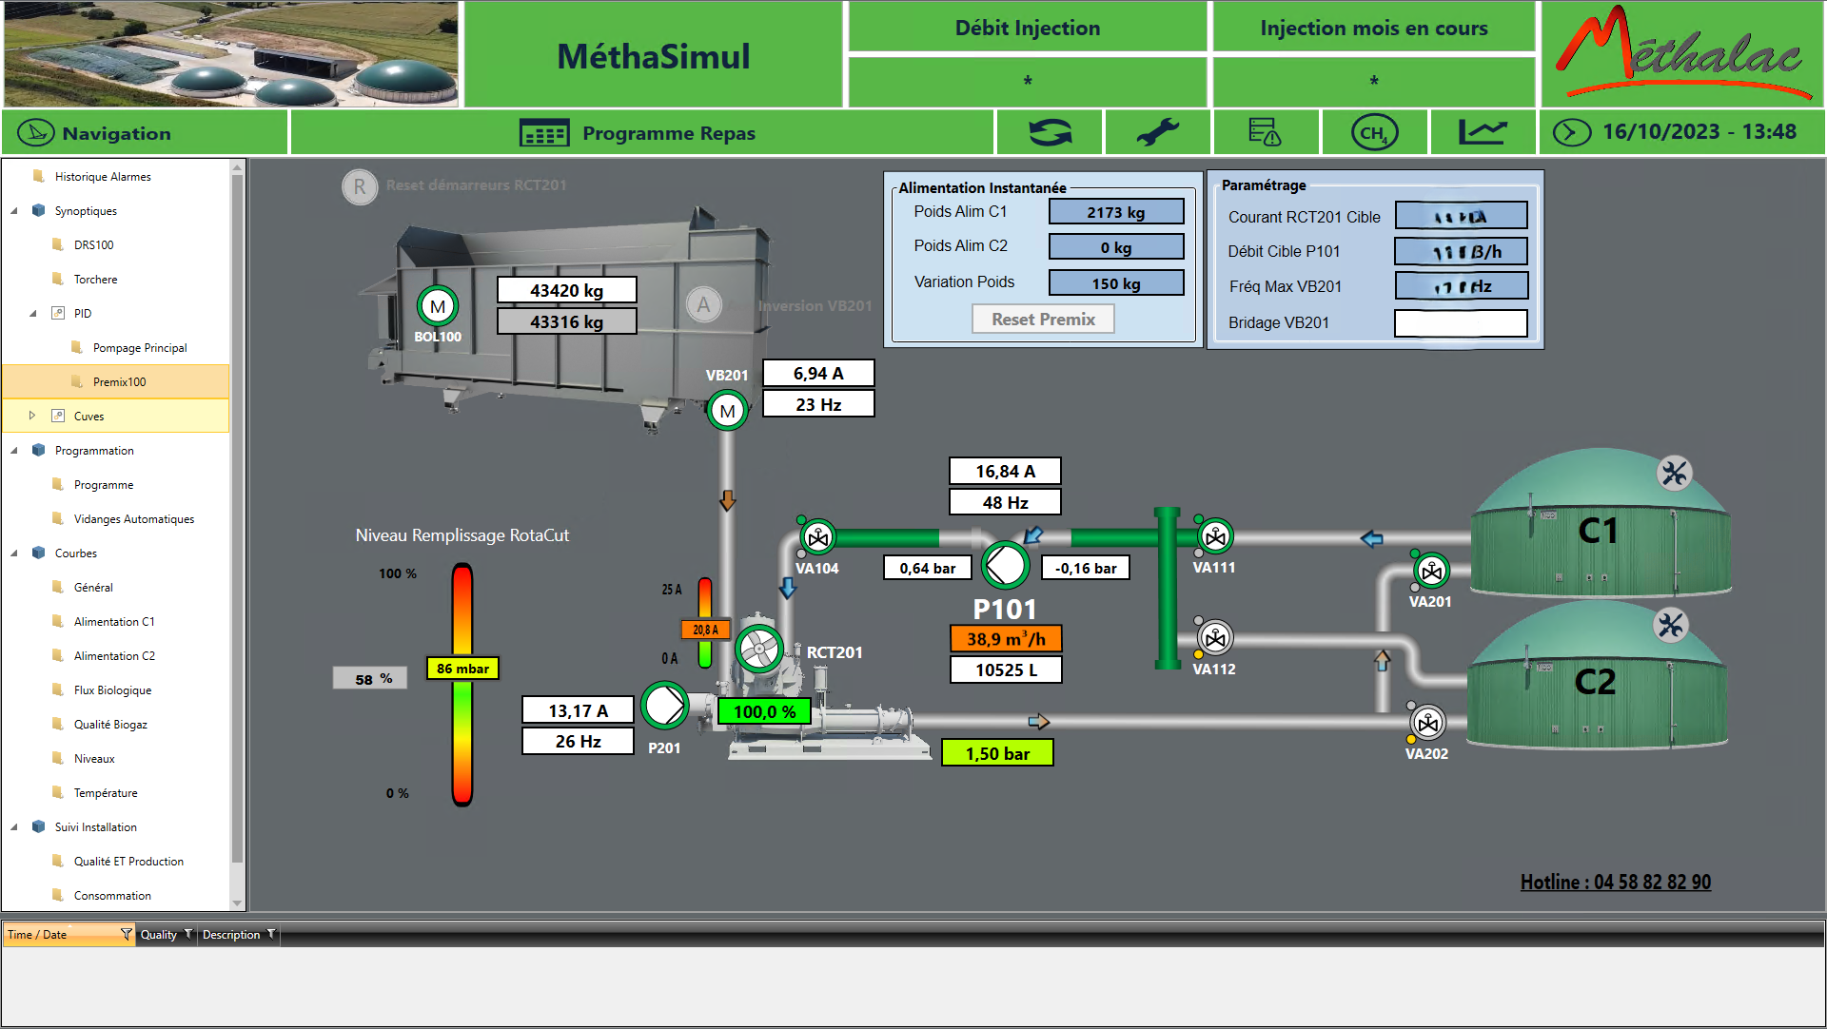This screenshot has height=1029, width=1827.
Task: Open the Navigation menu header
Action: point(145,133)
